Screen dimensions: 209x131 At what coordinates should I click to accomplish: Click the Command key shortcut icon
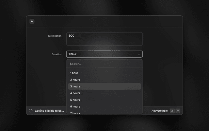click(x=172, y=111)
